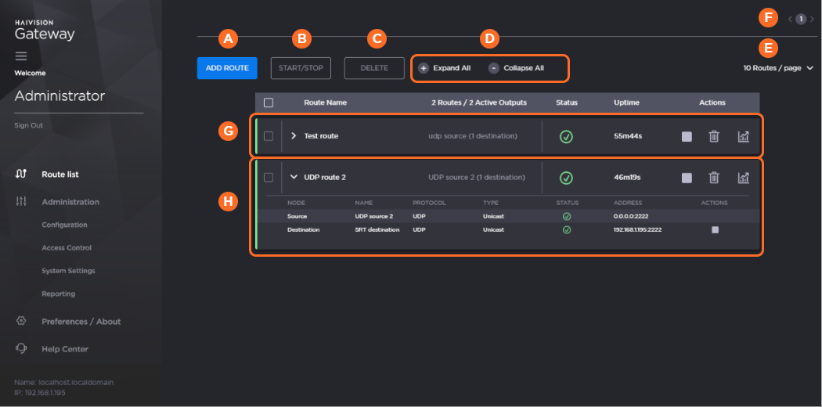Stop the SRT destination output
Screen dimensions: 822x407
click(x=714, y=230)
